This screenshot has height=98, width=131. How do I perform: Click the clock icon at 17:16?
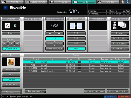coord(2,96)
